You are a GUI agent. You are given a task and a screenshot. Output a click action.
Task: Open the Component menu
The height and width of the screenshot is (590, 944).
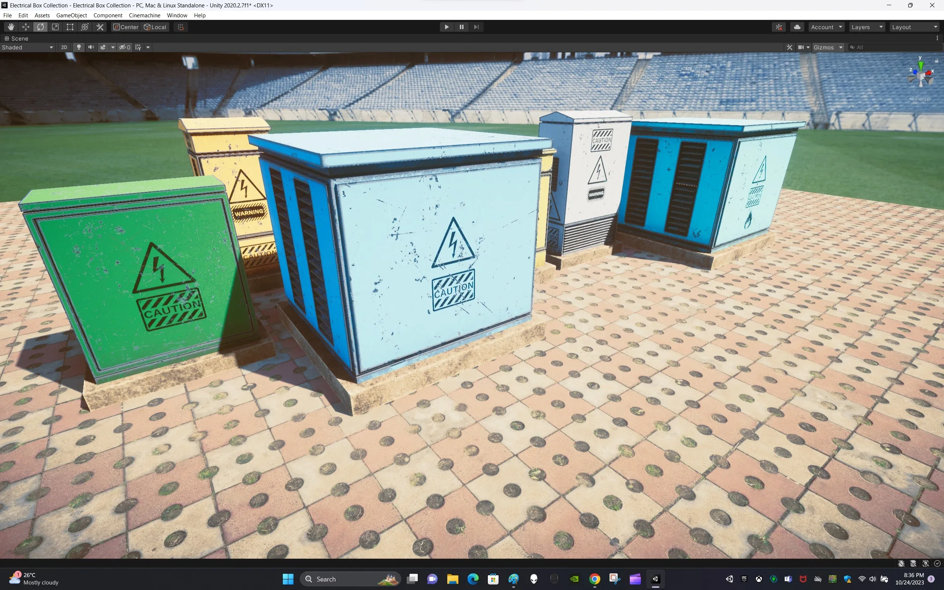coord(108,15)
